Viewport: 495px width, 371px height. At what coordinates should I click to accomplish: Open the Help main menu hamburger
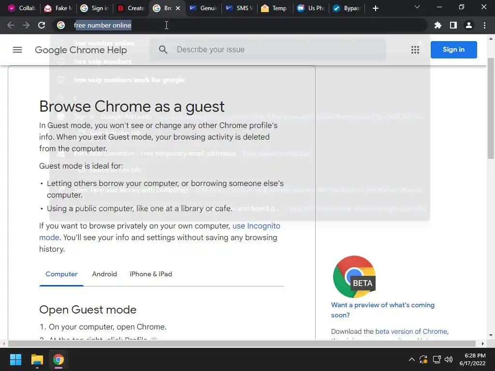click(17, 50)
